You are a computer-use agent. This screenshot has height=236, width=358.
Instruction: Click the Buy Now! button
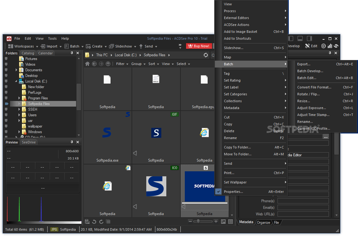click(199, 46)
